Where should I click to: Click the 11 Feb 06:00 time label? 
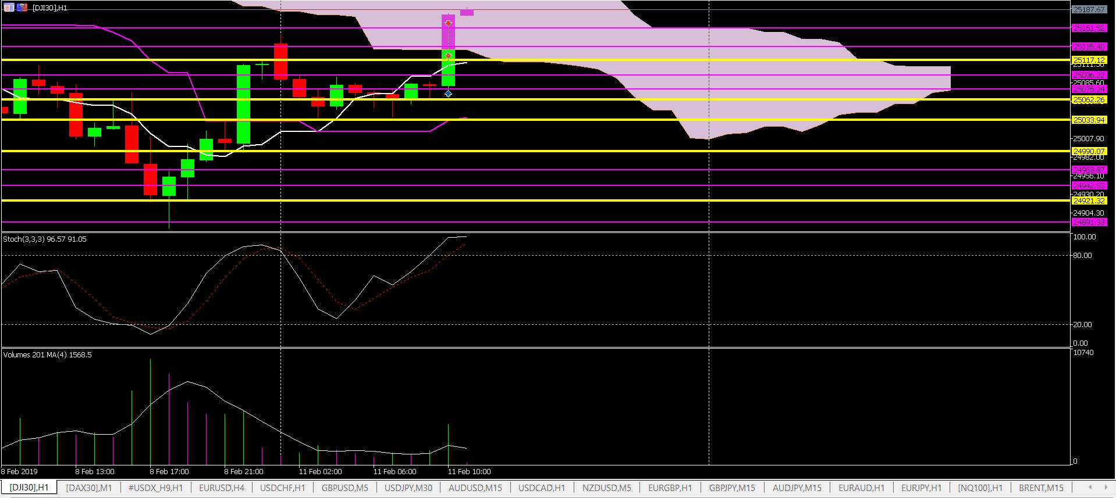[x=394, y=471]
